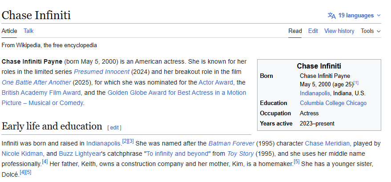Click the Columbia College Chicago link
Screen dimensions: 391x182
click(x=333, y=103)
